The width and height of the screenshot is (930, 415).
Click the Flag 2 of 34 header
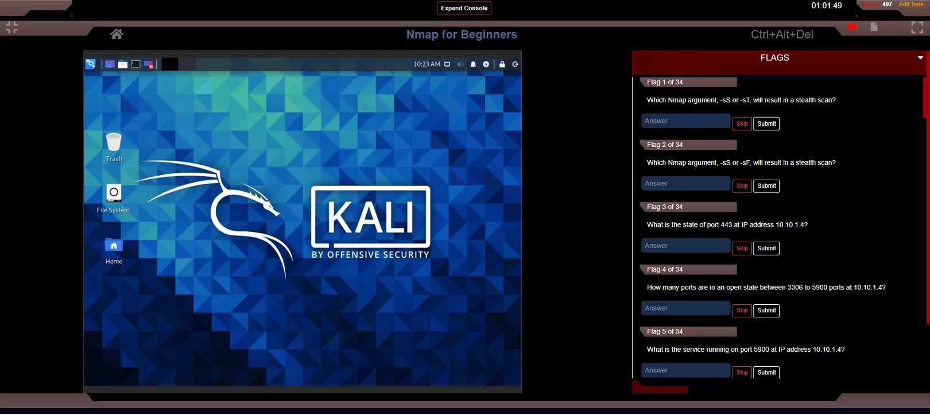[688, 145]
